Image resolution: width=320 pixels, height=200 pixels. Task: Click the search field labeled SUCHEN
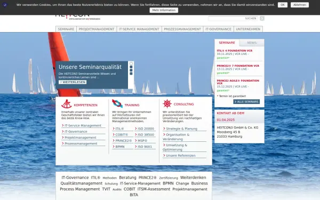click(233, 18)
